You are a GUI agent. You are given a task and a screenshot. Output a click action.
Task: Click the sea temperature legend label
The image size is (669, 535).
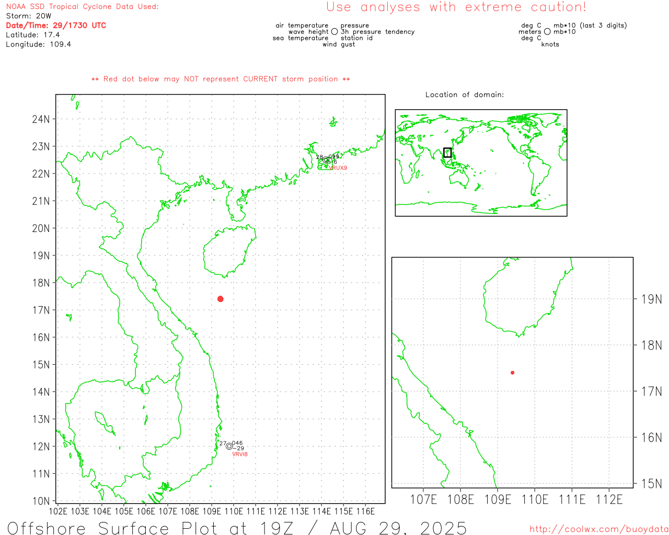(x=301, y=38)
